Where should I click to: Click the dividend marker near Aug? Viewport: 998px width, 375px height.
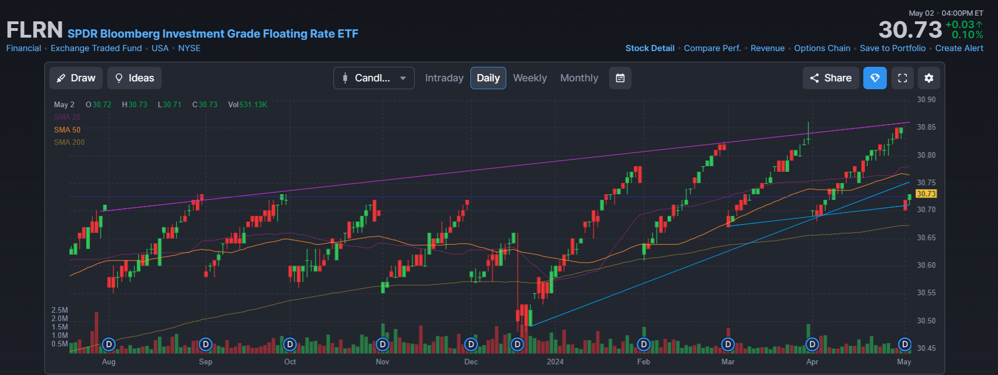click(x=109, y=344)
